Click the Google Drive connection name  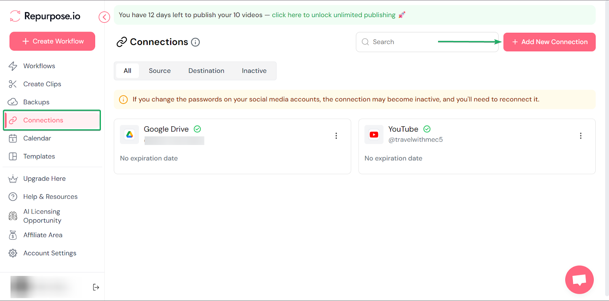pos(166,129)
